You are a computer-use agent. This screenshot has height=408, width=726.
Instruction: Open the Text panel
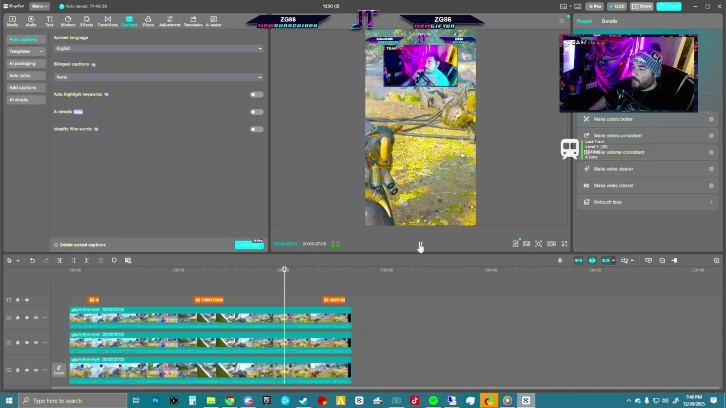(49, 22)
